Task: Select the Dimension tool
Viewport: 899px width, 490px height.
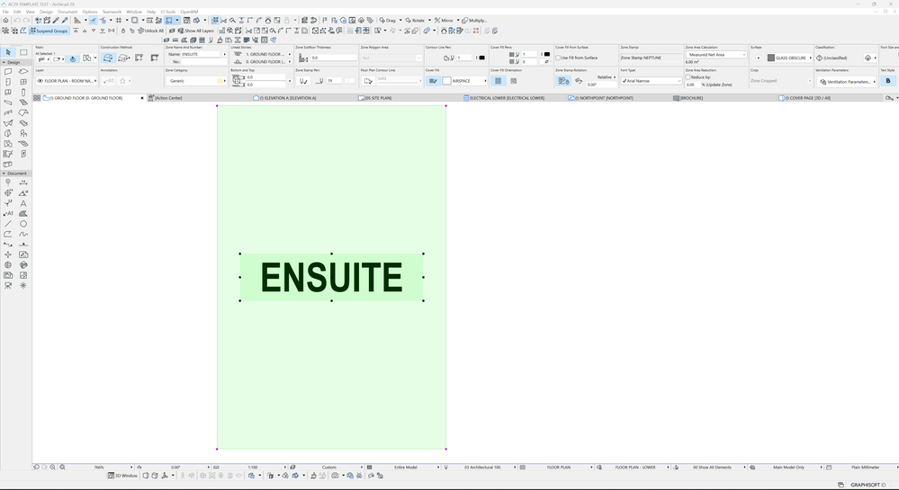Action: (x=23, y=183)
